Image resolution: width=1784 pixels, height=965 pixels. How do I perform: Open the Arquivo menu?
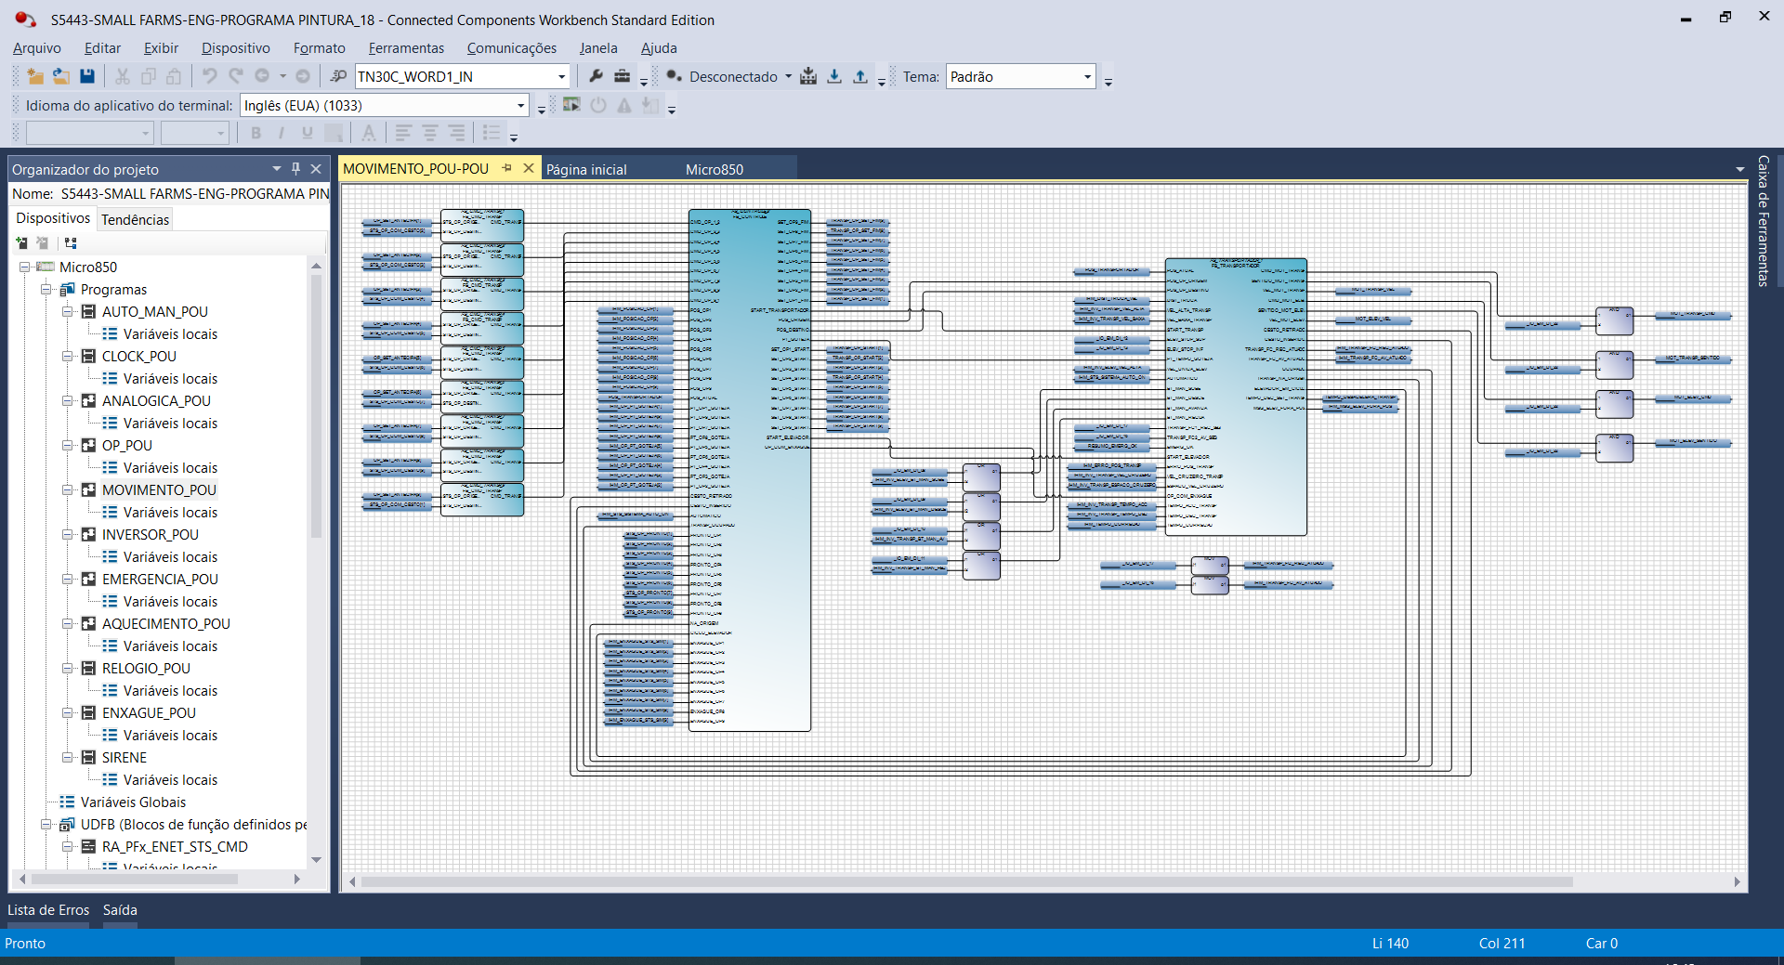37,48
